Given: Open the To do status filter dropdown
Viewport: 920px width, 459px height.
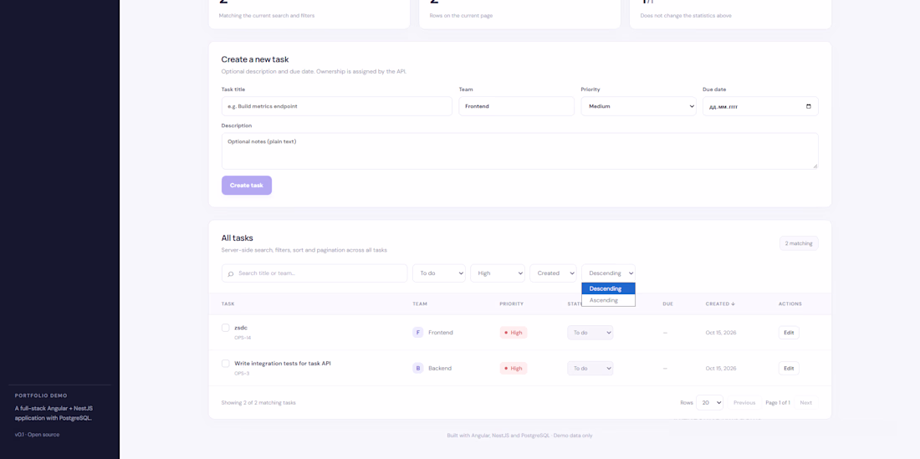Looking at the screenshot, I should (x=439, y=273).
